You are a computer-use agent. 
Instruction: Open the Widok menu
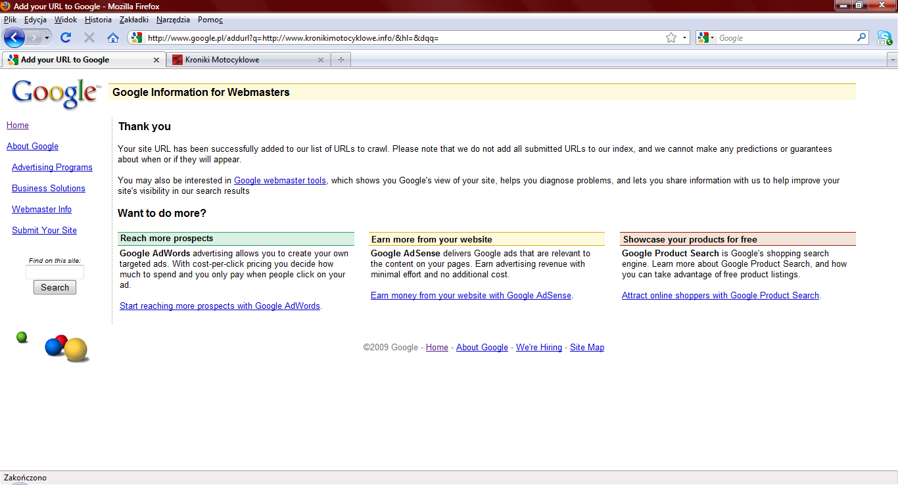pyautogui.click(x=66, y=20)
